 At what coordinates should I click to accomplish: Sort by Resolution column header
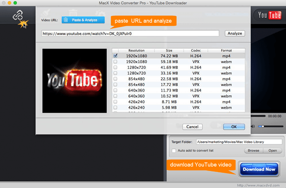click(136, 51)
